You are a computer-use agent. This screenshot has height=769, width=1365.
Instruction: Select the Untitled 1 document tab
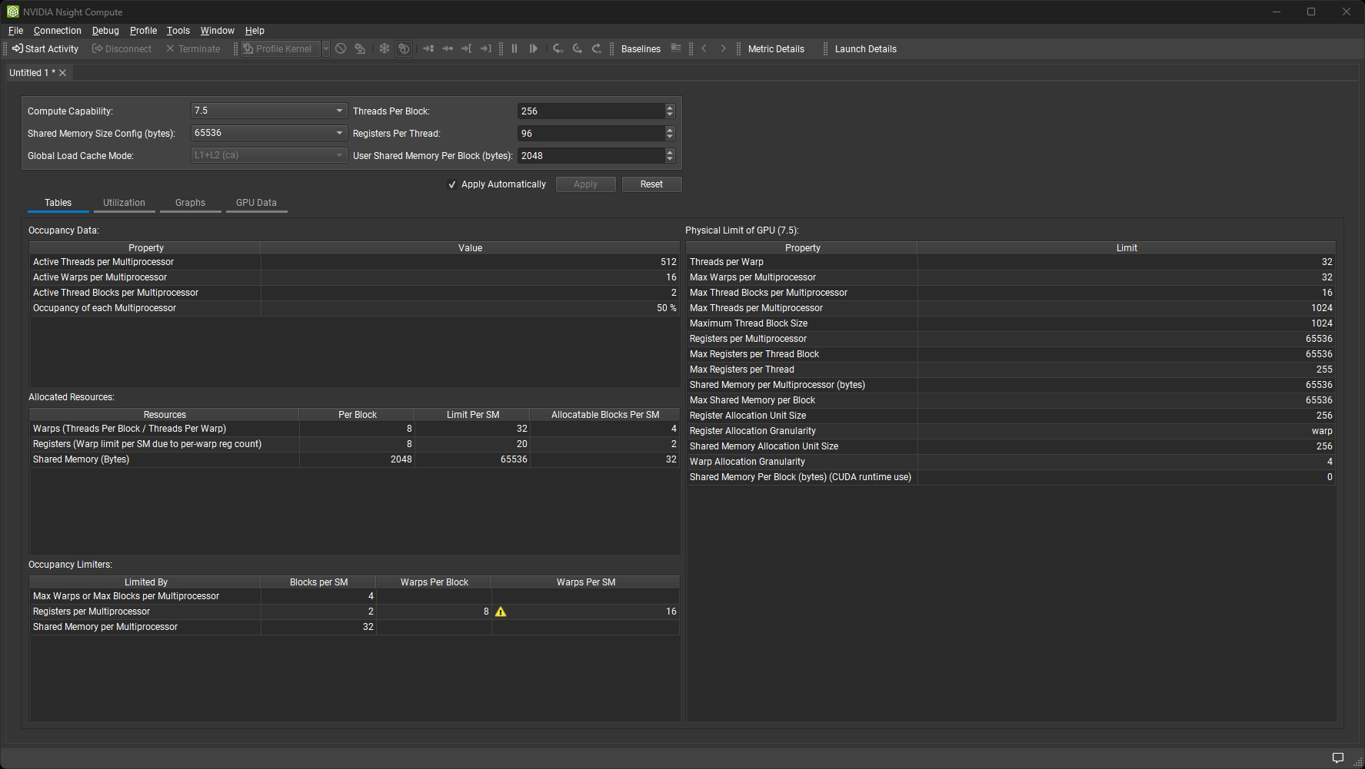pyautogui.click(x=32, y=73)
